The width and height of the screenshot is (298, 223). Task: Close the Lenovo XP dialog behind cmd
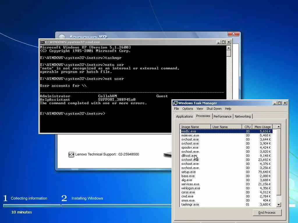click(x=234, y=34)
